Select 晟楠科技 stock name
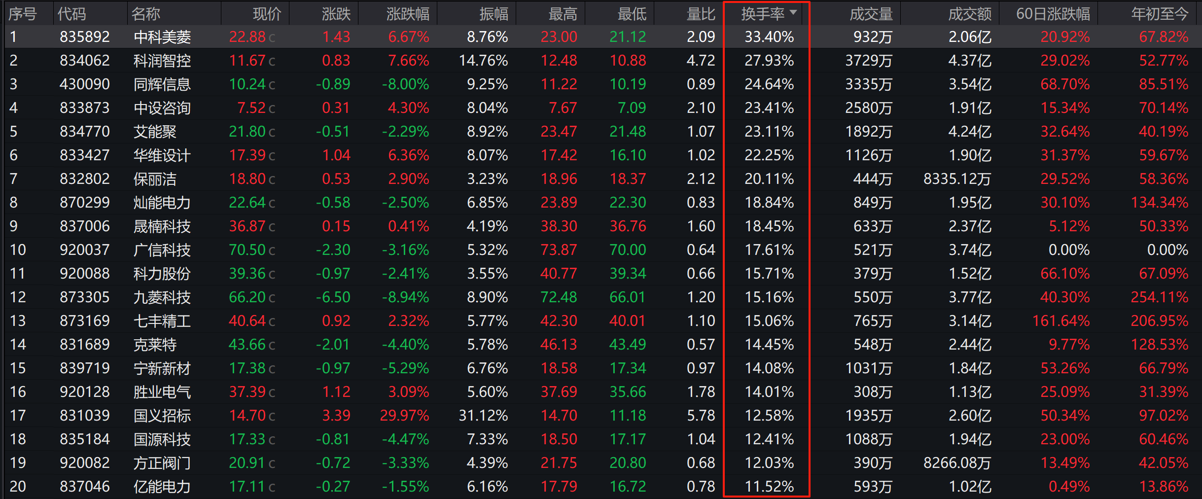The width and height of the screenshot is (1202, 499). click(162, 226)
